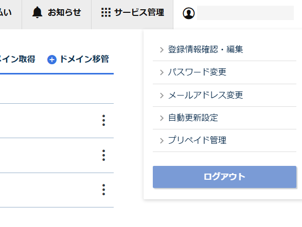Click the service management grid icon
The image size is (302, 227).
pos(106,12)
